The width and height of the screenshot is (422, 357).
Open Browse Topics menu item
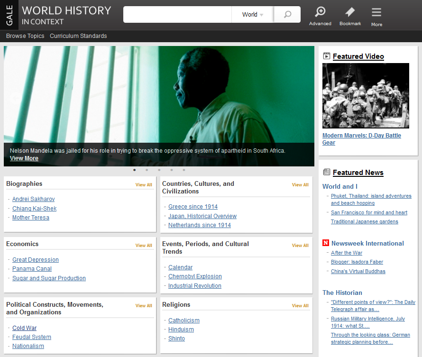25,36
